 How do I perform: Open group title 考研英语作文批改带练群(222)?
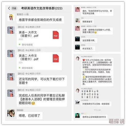coord(42,8)
